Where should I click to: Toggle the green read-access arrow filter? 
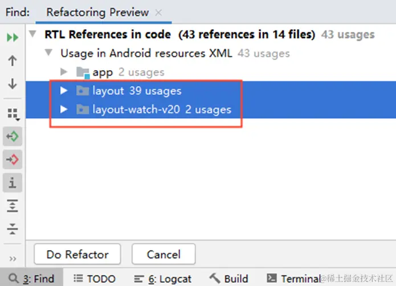point(13,137)
